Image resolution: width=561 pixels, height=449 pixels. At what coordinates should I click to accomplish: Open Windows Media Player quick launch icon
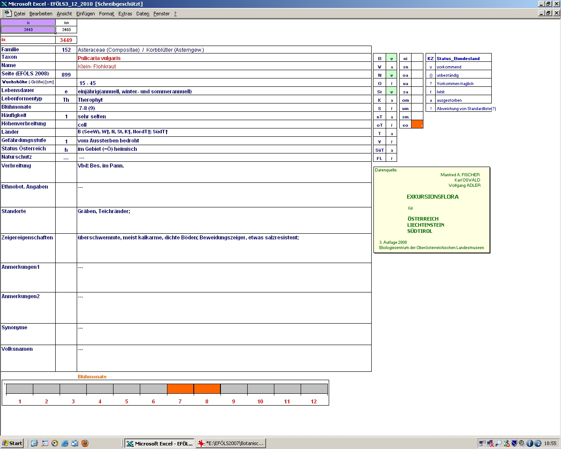(x=55, y=443)
